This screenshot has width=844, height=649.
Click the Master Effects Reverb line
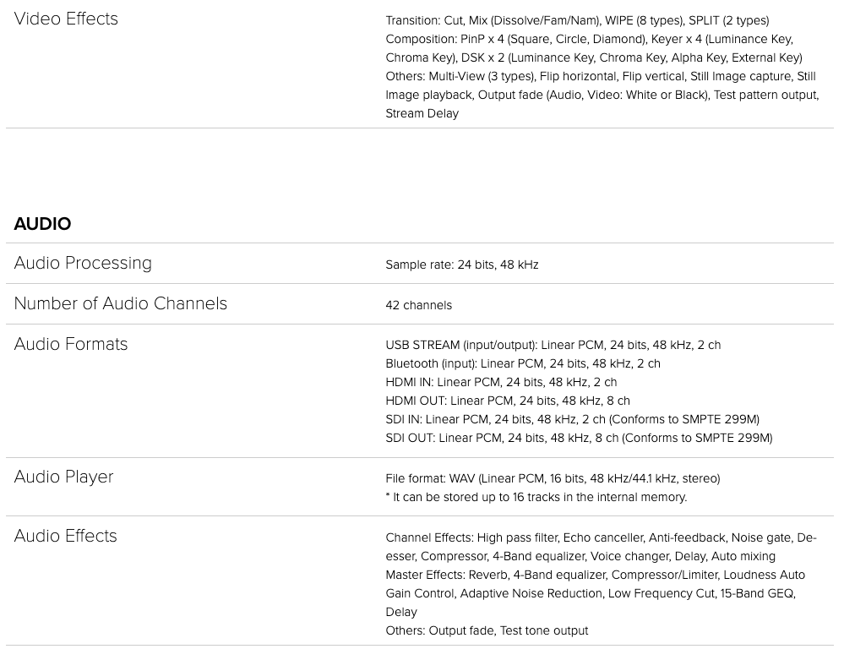pyautogui.click(x=596, y=593)
